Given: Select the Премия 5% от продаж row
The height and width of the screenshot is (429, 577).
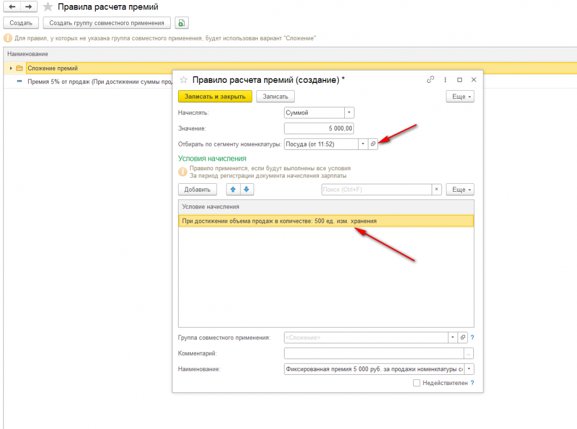Looking at the screenshot, I should pos(88,82).
